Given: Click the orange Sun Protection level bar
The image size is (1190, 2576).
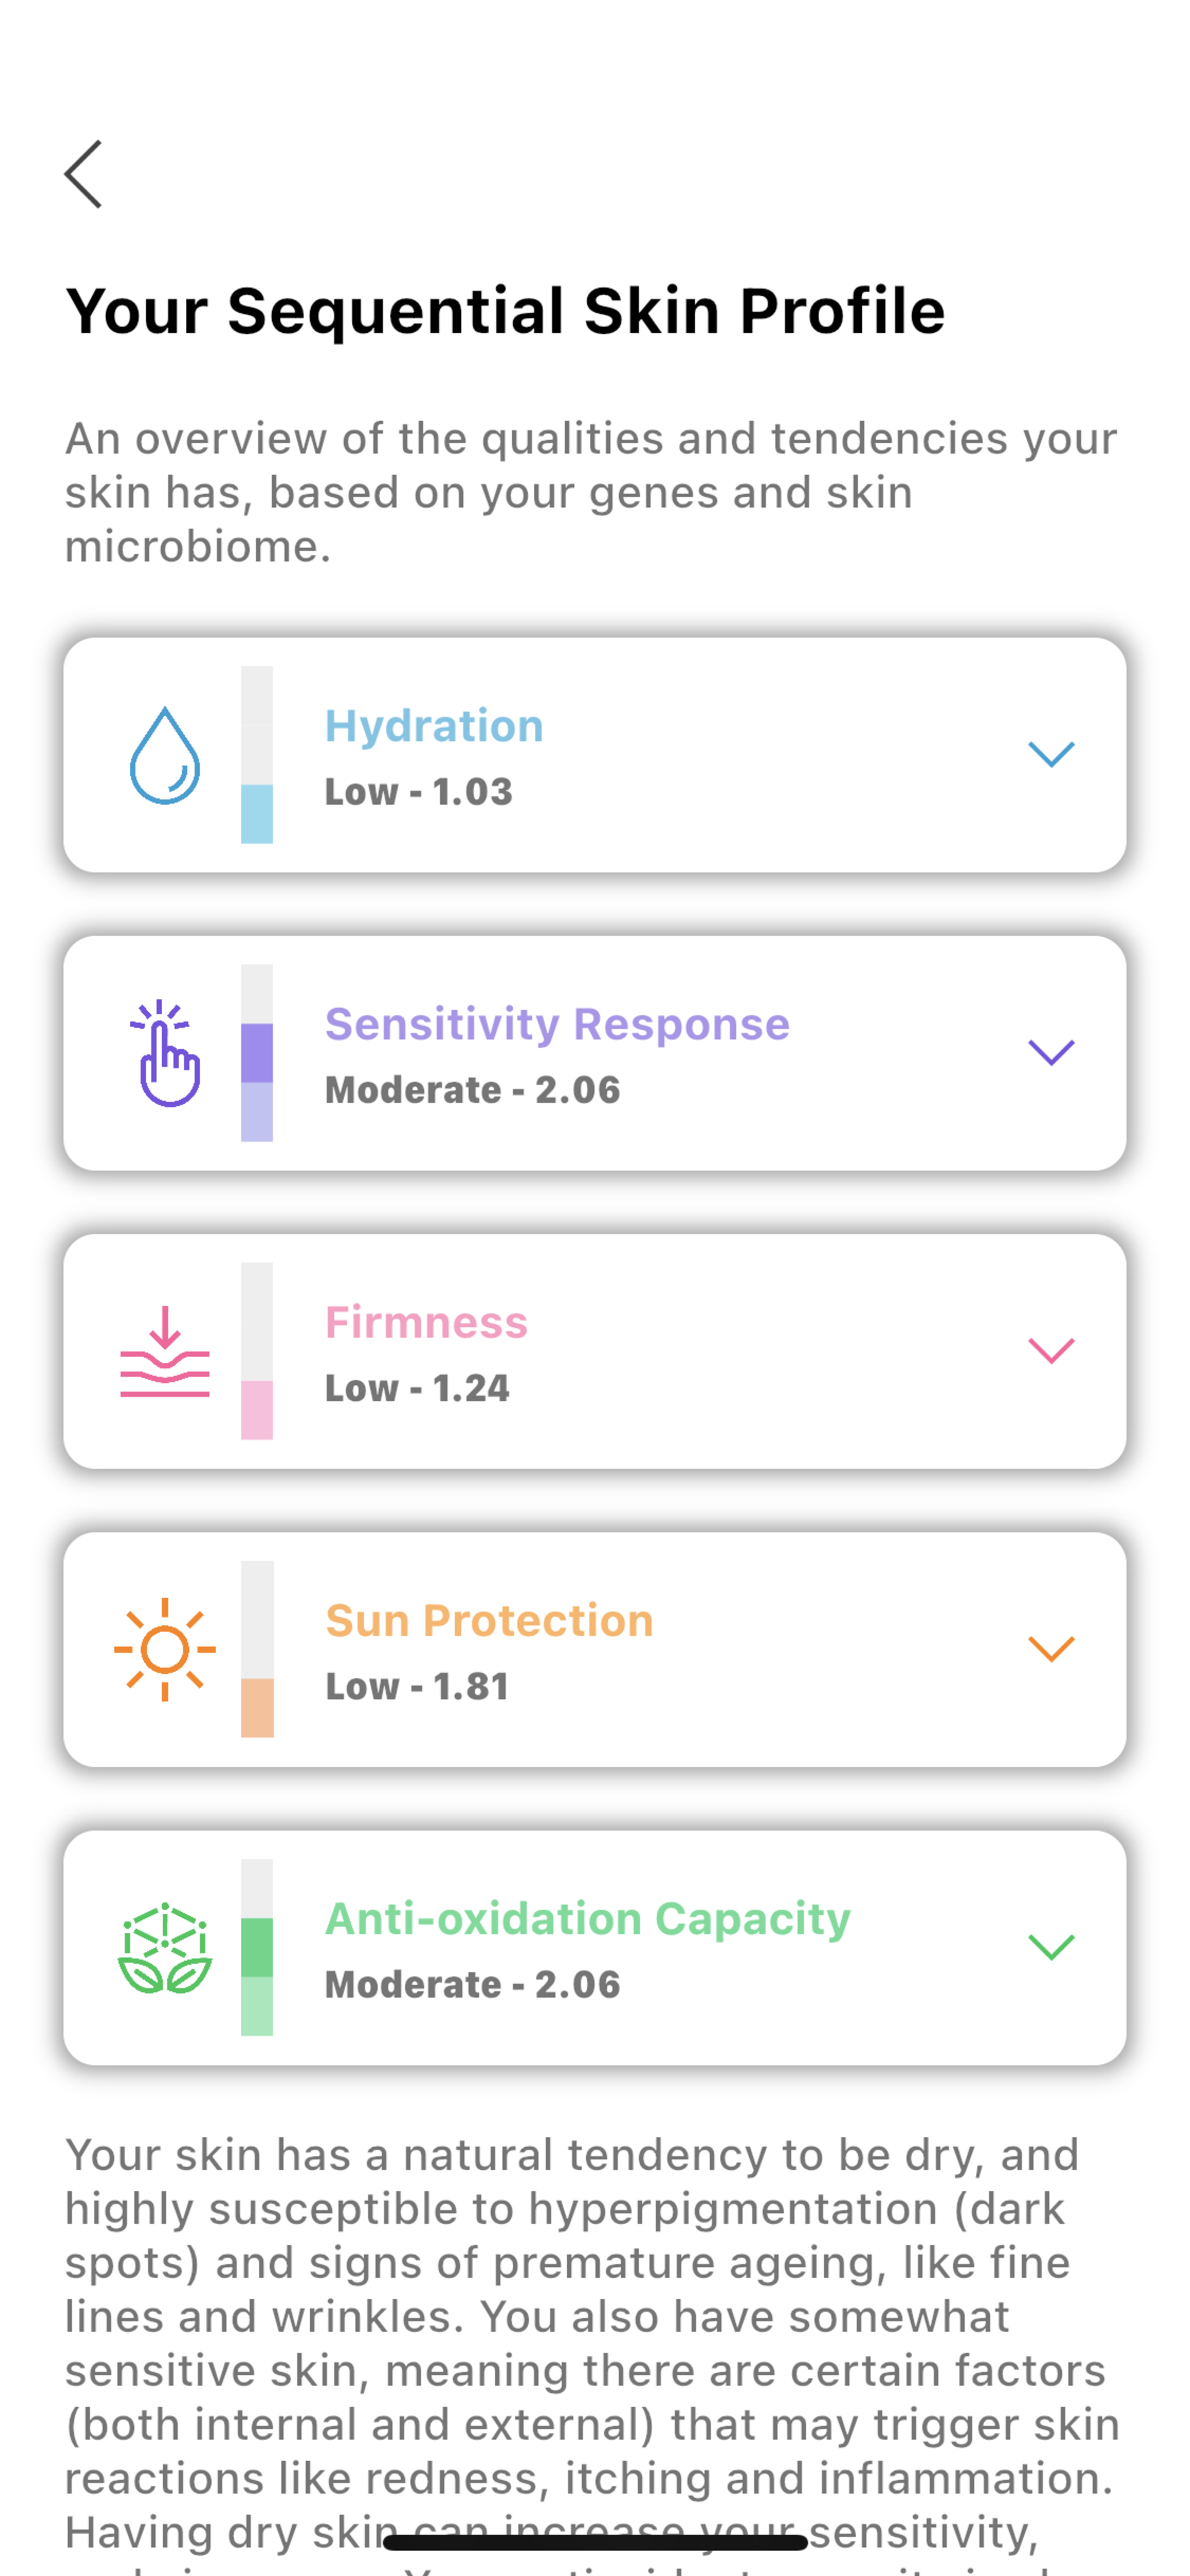Looking at the screenshot, I should 257,1649.
